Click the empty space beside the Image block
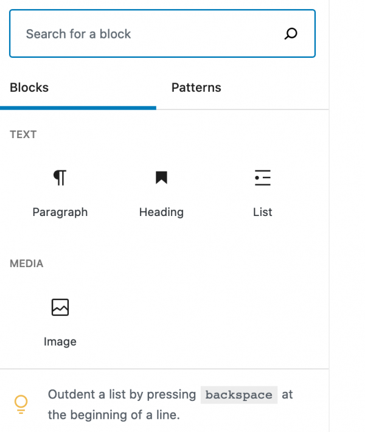Viewport: 365px width, 432px height. pos(212,321)
